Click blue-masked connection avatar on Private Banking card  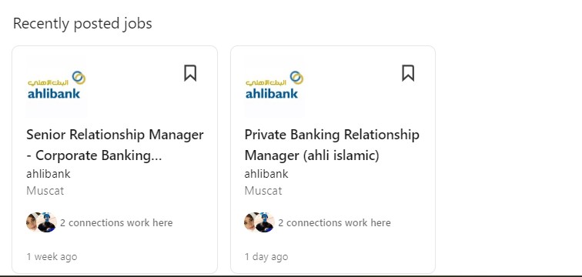tap(265, 222)
